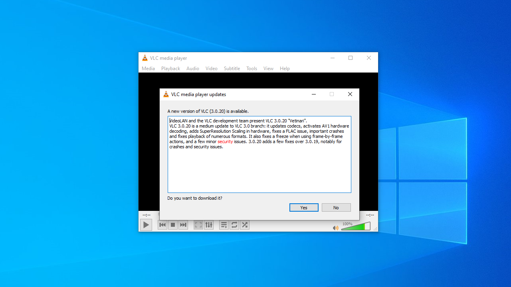Decline the update with No
511x287 pixels.
[x=336, y=208]
